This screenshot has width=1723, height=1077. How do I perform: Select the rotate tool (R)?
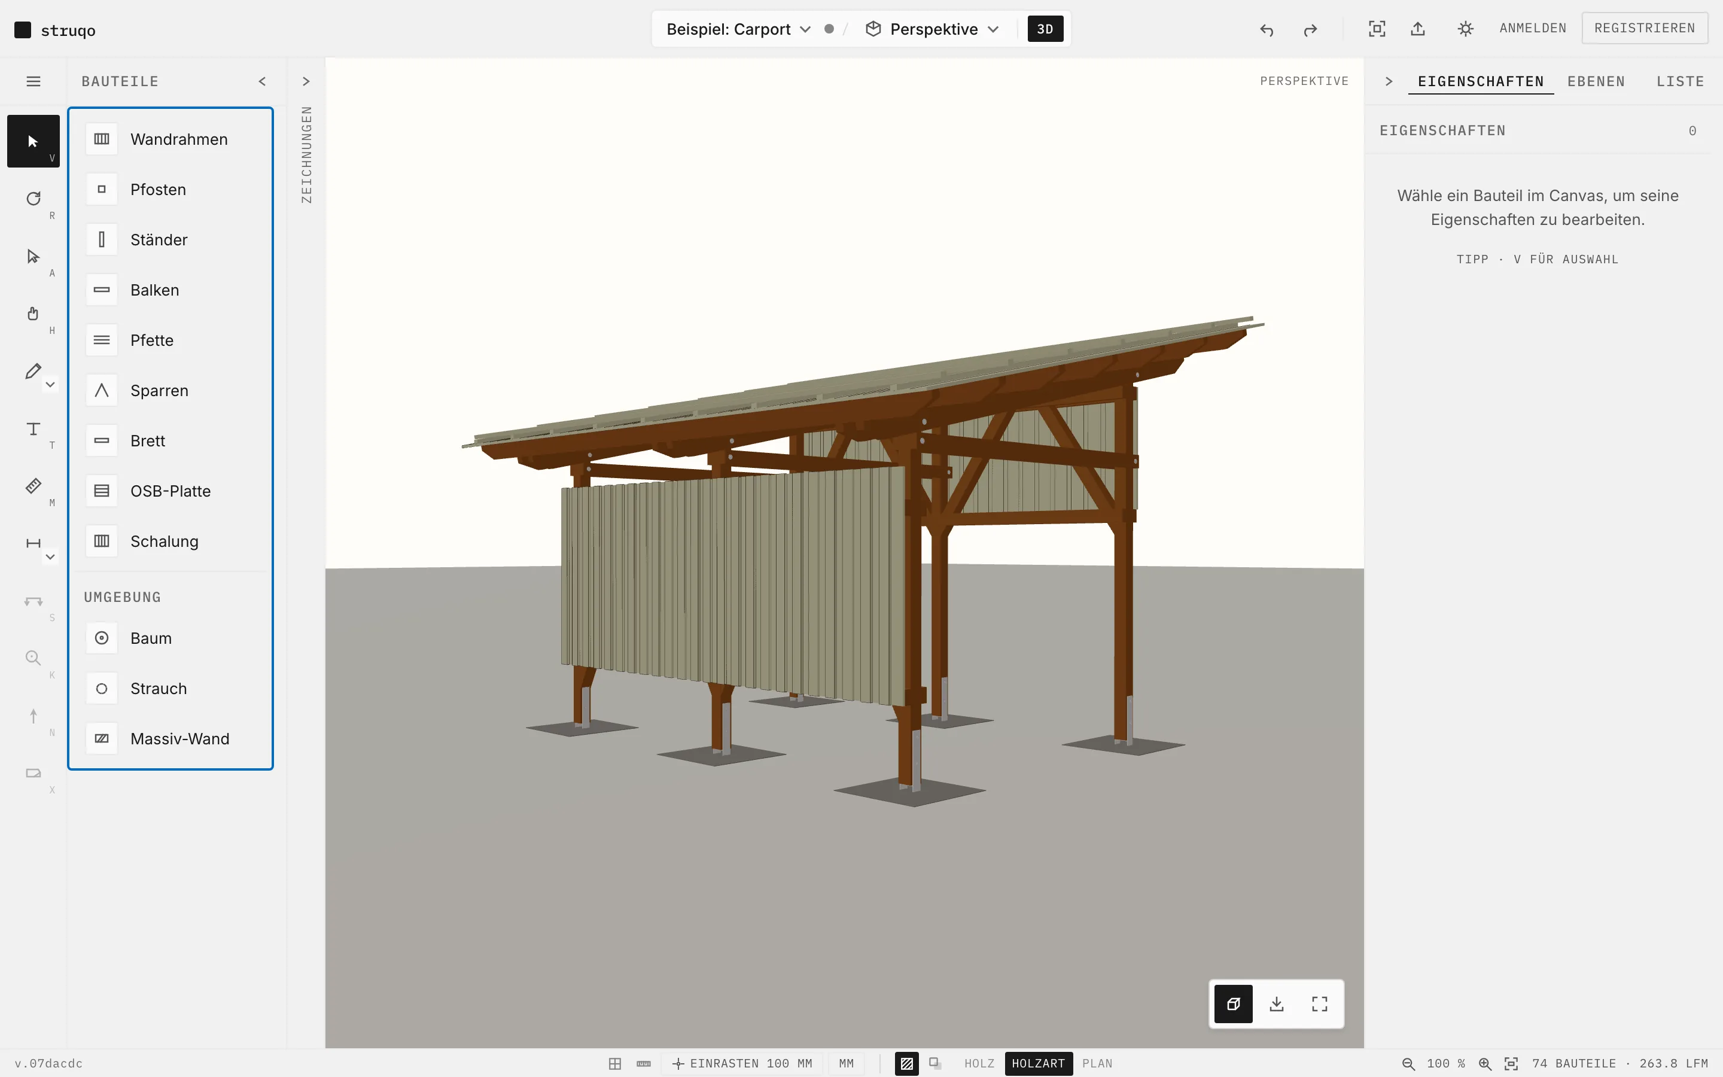click(33, 199)
